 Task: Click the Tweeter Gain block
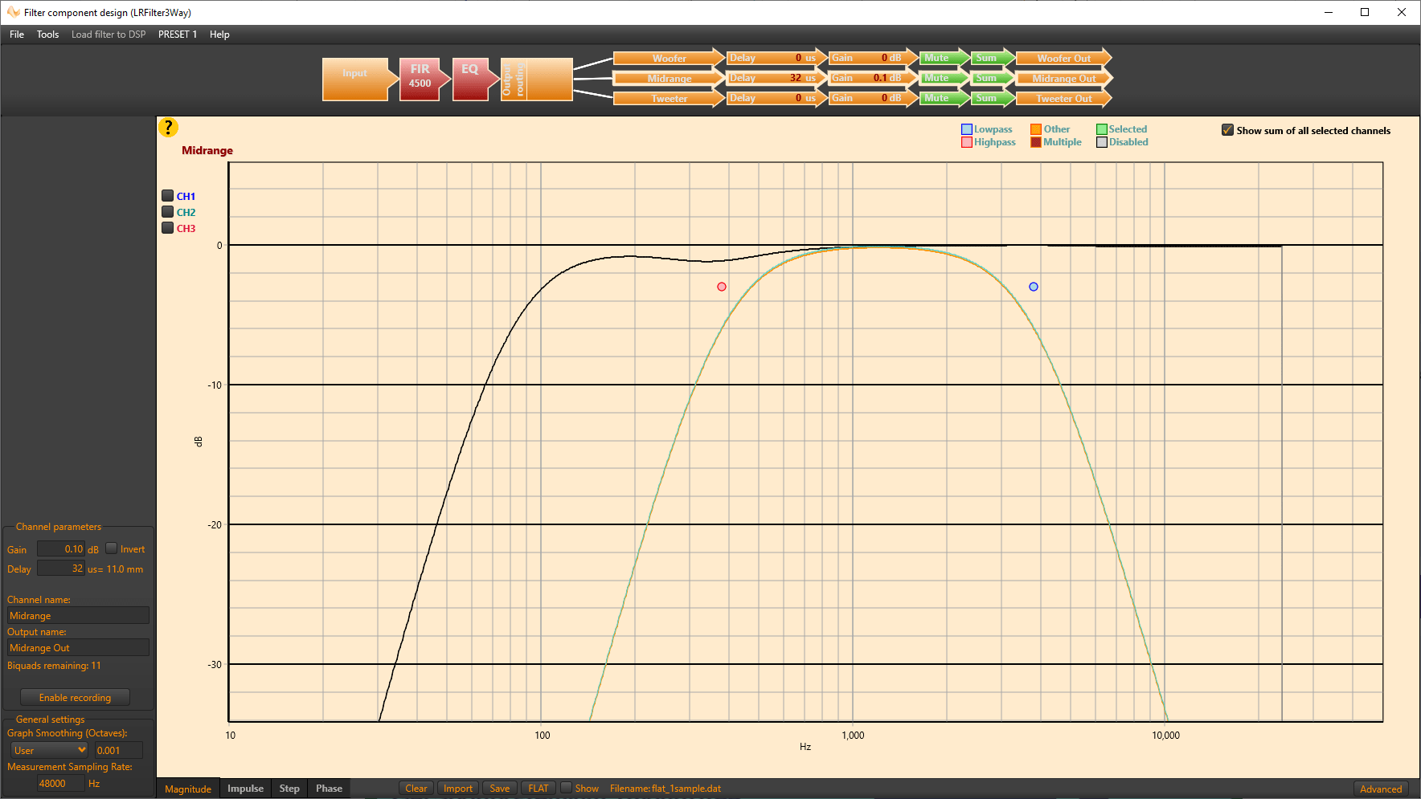tap(873, 98)
